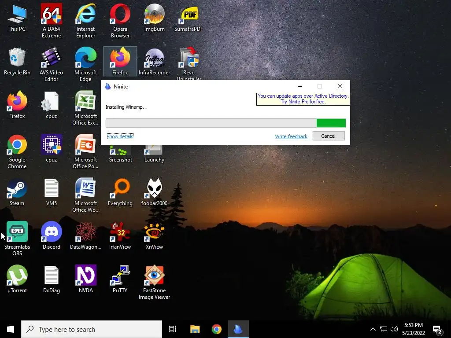
Task: Select the IrfanView desktop icon
Action: (x=120, y=236)
